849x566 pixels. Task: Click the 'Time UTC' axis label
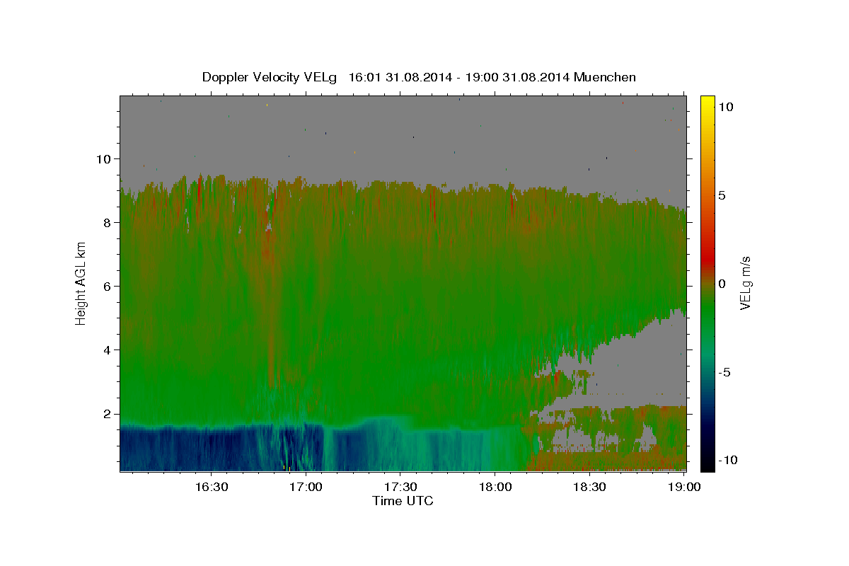403,501
